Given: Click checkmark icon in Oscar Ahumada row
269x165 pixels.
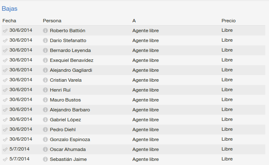Looking at the screenshot, I should [x=5, y=150].
